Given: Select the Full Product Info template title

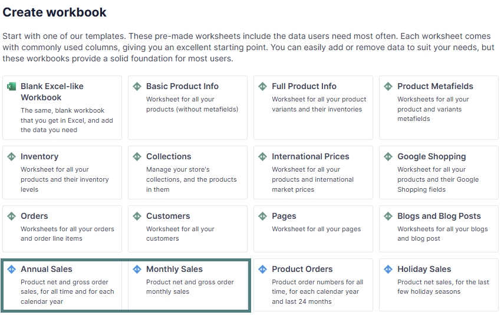Looking at the screenshot, I should point(304,86).
